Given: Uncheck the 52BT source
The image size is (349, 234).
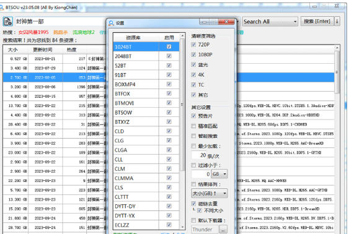Looking at the screenshot, I should click(x=169, y=66).
